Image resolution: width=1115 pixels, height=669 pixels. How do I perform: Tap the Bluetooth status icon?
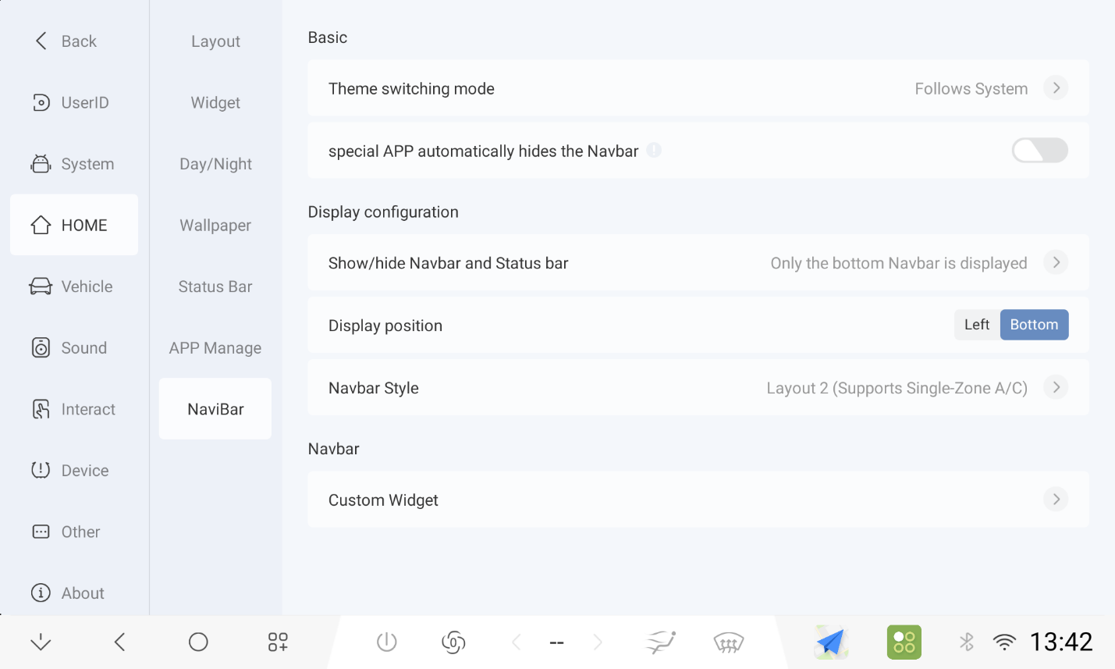967,642
